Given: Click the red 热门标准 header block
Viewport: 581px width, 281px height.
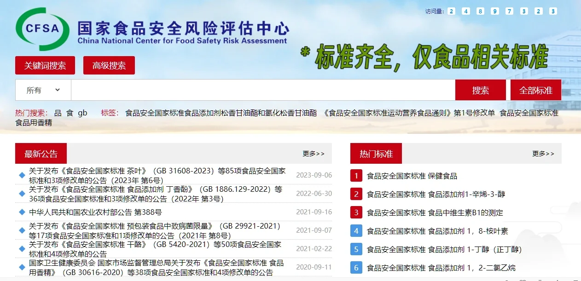Looking at the screenshot, I should coord(376,153).
